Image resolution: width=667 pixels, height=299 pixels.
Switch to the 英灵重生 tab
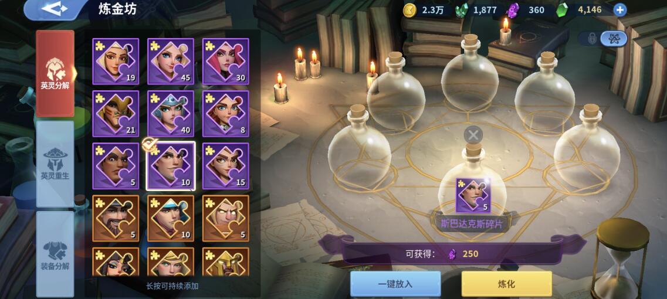pyautogui.click(x=55, y=164)
